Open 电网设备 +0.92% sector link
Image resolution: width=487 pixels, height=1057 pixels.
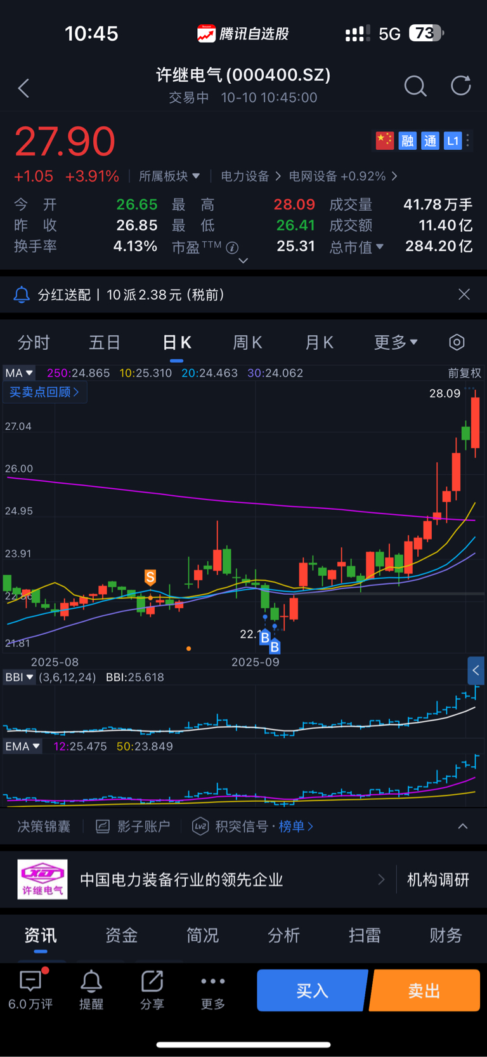point(343,176)
